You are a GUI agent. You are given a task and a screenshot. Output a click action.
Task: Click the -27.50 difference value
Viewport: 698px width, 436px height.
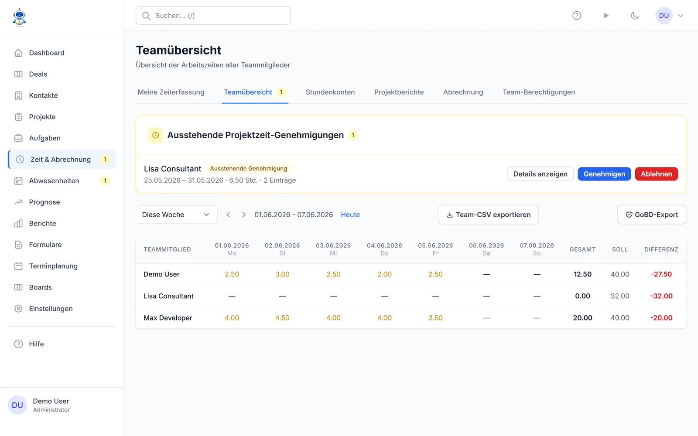pyautogui.click(x=661, y=274)
